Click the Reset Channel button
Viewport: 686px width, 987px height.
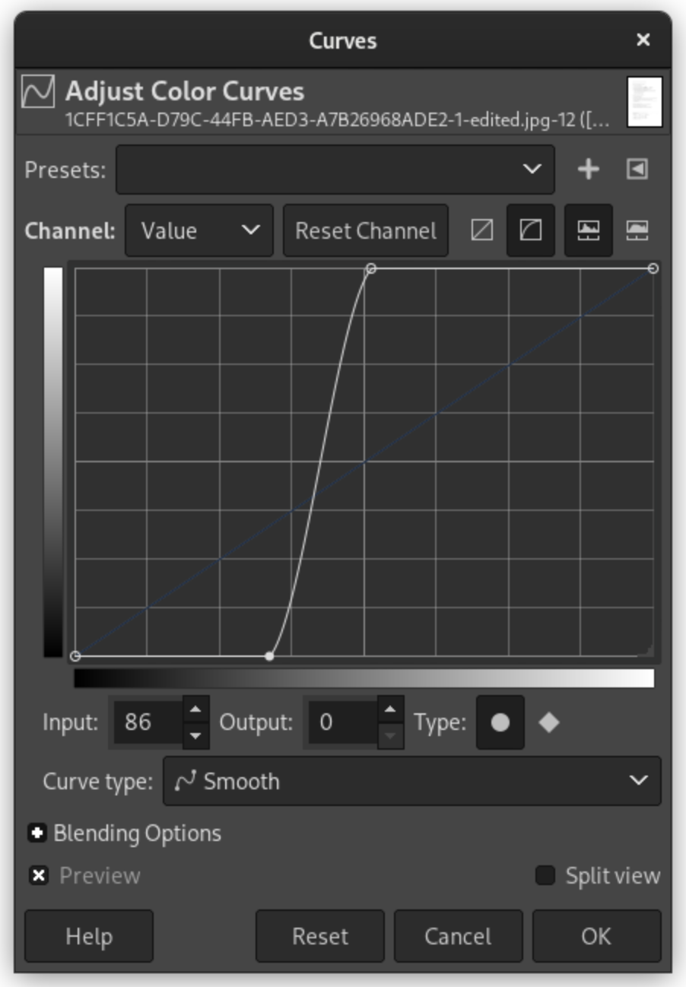click(x=366, y=230)
